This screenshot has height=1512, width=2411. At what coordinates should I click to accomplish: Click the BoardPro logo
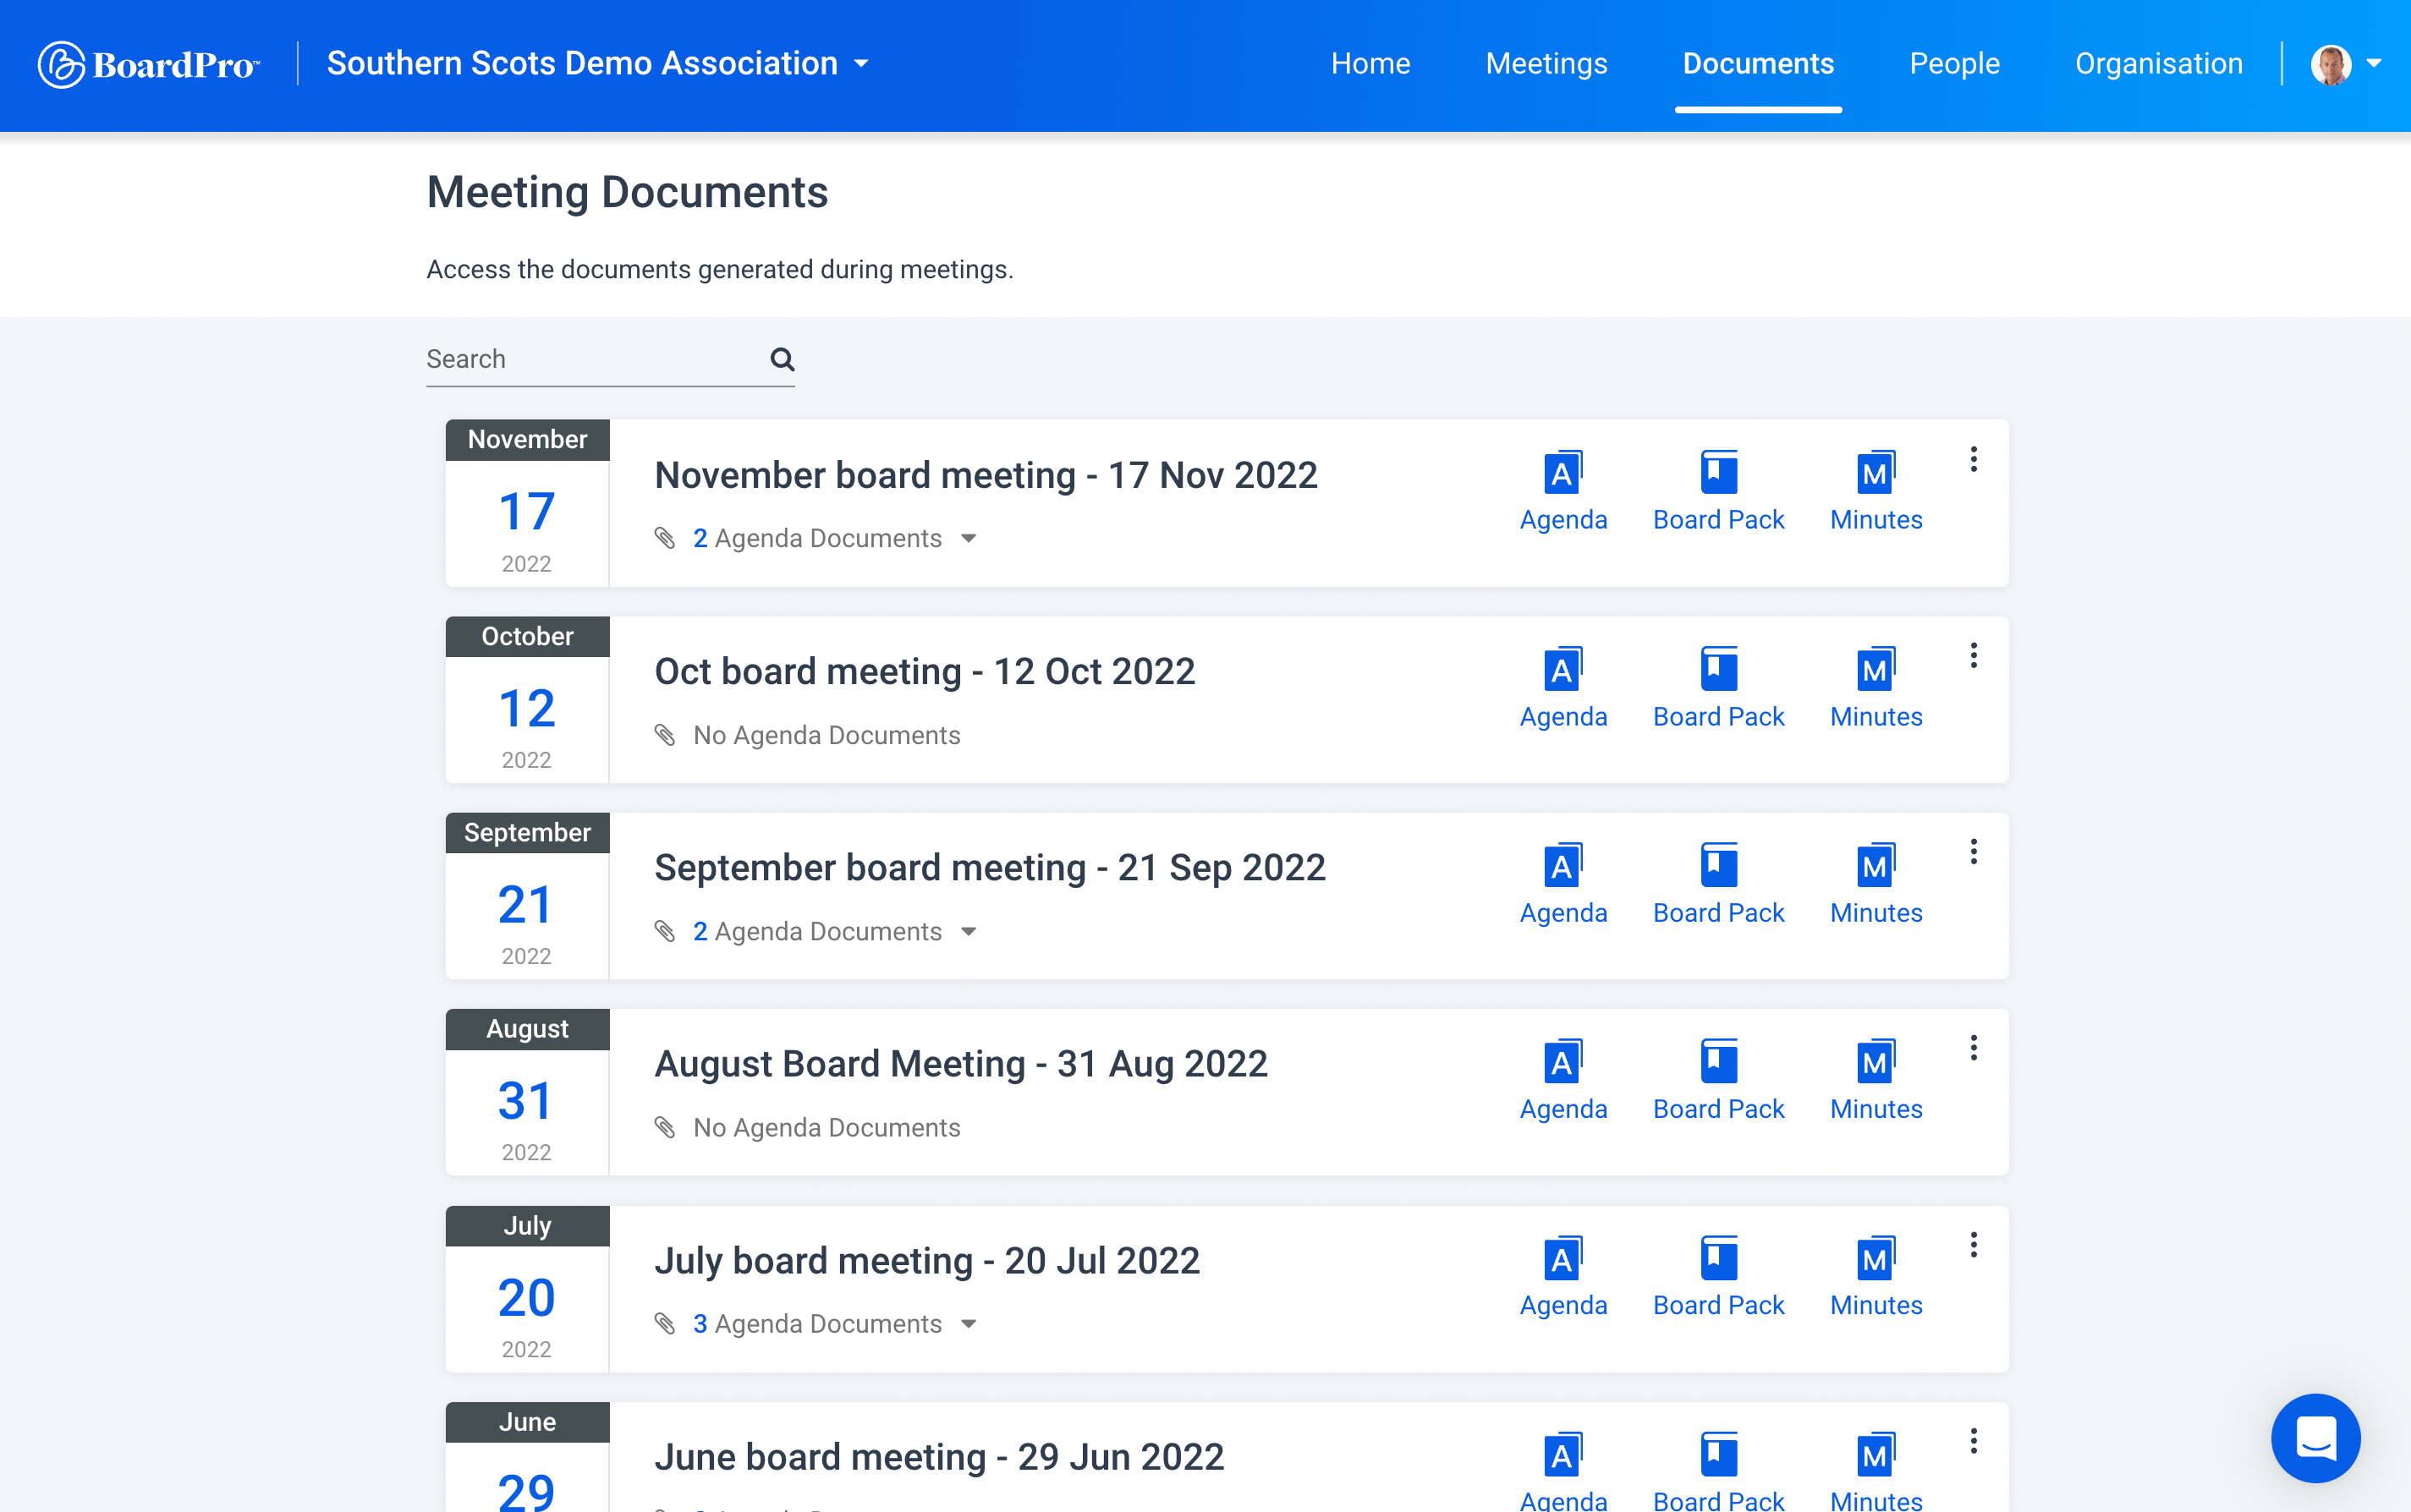pos(148,63)
